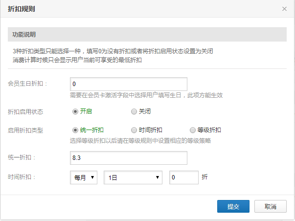The image size is (295, 221).
Task: Click the 折扣启用状态 label
Action: (25, 111)
